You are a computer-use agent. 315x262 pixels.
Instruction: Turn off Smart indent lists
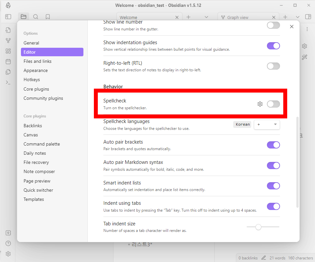273,186
